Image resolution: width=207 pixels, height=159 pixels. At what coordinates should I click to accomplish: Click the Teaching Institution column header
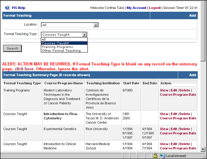[103, 83]
